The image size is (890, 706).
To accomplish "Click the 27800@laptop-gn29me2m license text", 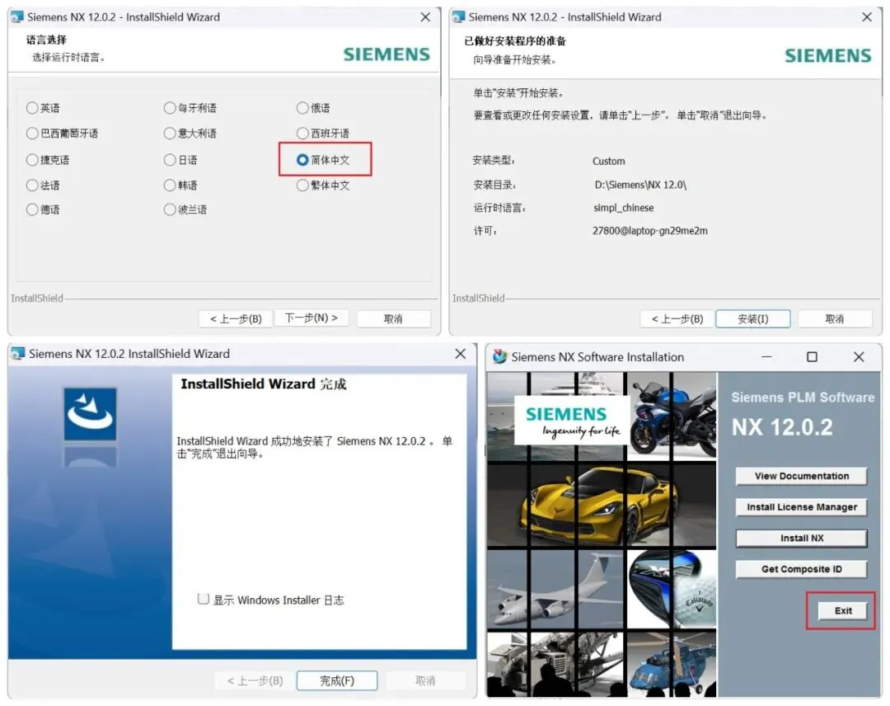I will [x=650, y=231].
